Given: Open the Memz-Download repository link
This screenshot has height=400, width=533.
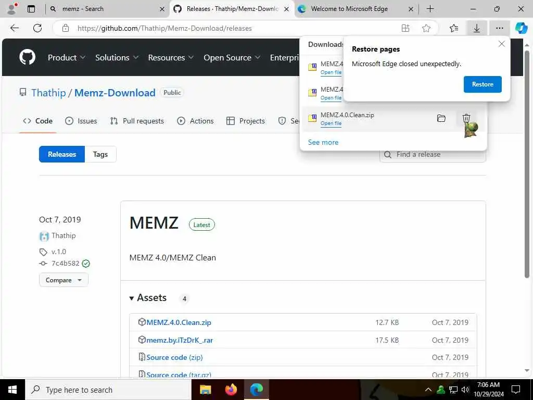Looking at the screenshot, I should [x=115, y=93].
